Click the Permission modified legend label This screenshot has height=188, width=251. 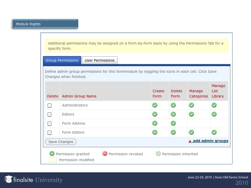click(76, 160)
